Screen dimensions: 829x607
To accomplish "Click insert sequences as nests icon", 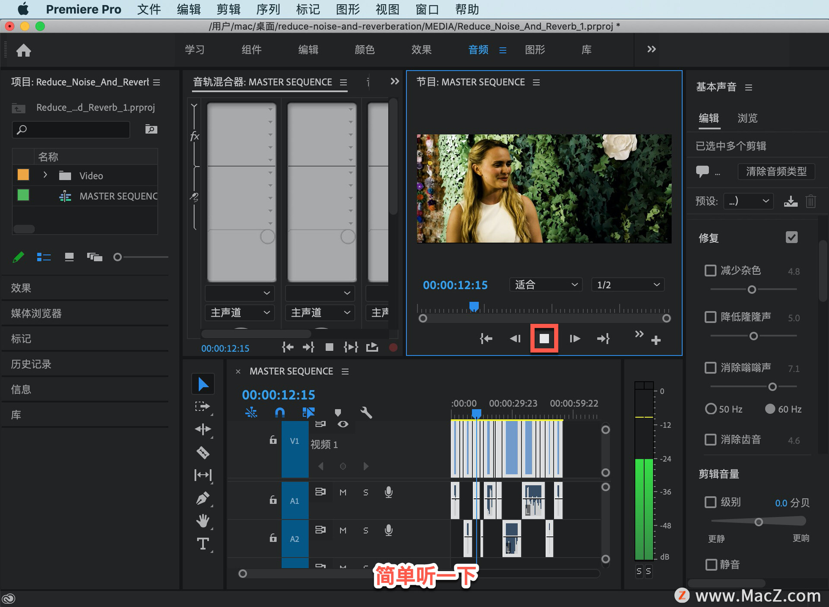I will 251,412.
